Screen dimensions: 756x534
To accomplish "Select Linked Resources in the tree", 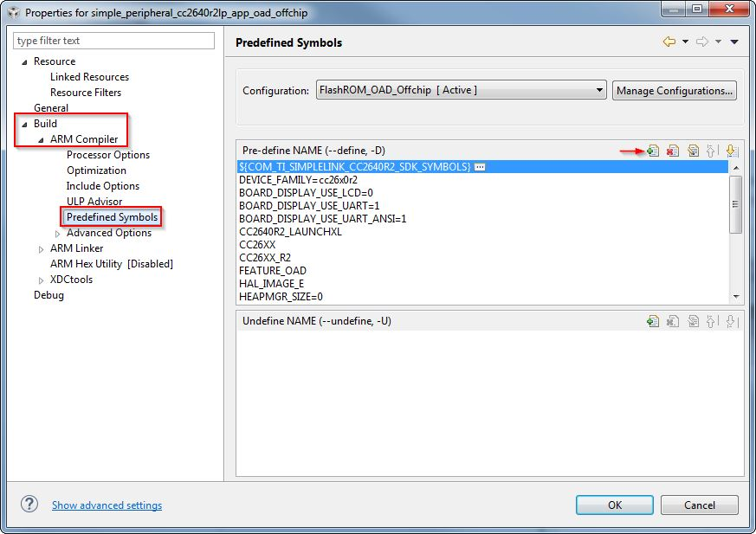I will point(89,77).
